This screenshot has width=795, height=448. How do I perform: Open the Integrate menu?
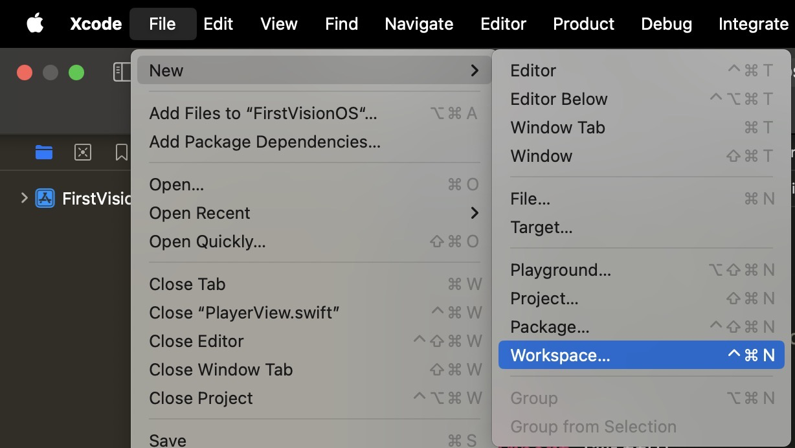[754, 24]
